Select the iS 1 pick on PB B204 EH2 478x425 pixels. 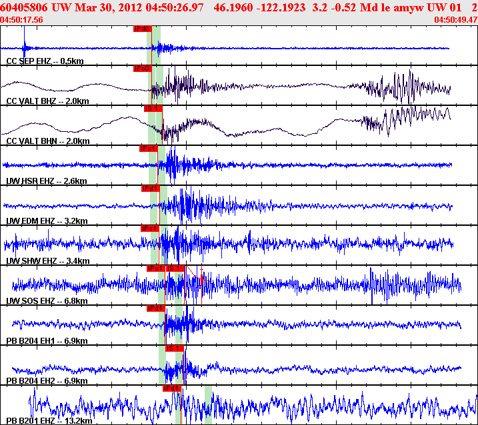175,348
